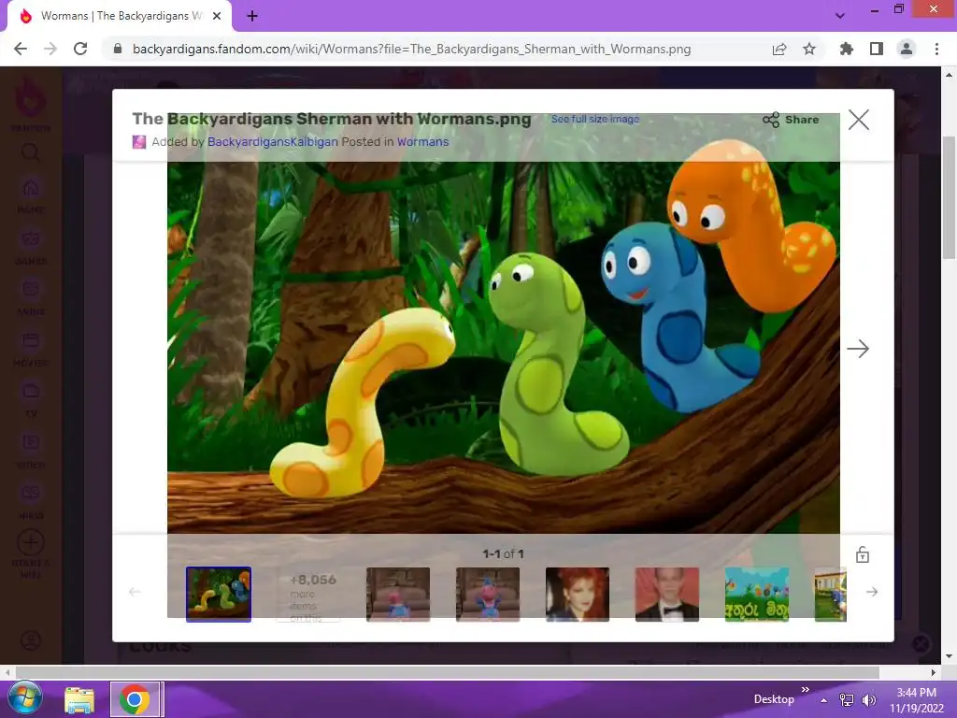Viewport: 957px width, 718px height.
Task: Open Chrome three-dot menu
Action: [936, 49]
